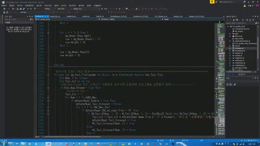Click the editor horizontal scrollbar thumb

(73, 137)
